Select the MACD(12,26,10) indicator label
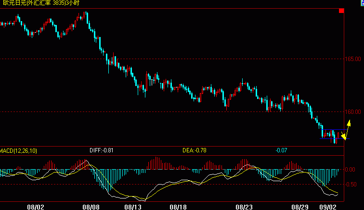The height and width of the screenshot is (210, 364). pyautogui.click(x=18, y=151)
